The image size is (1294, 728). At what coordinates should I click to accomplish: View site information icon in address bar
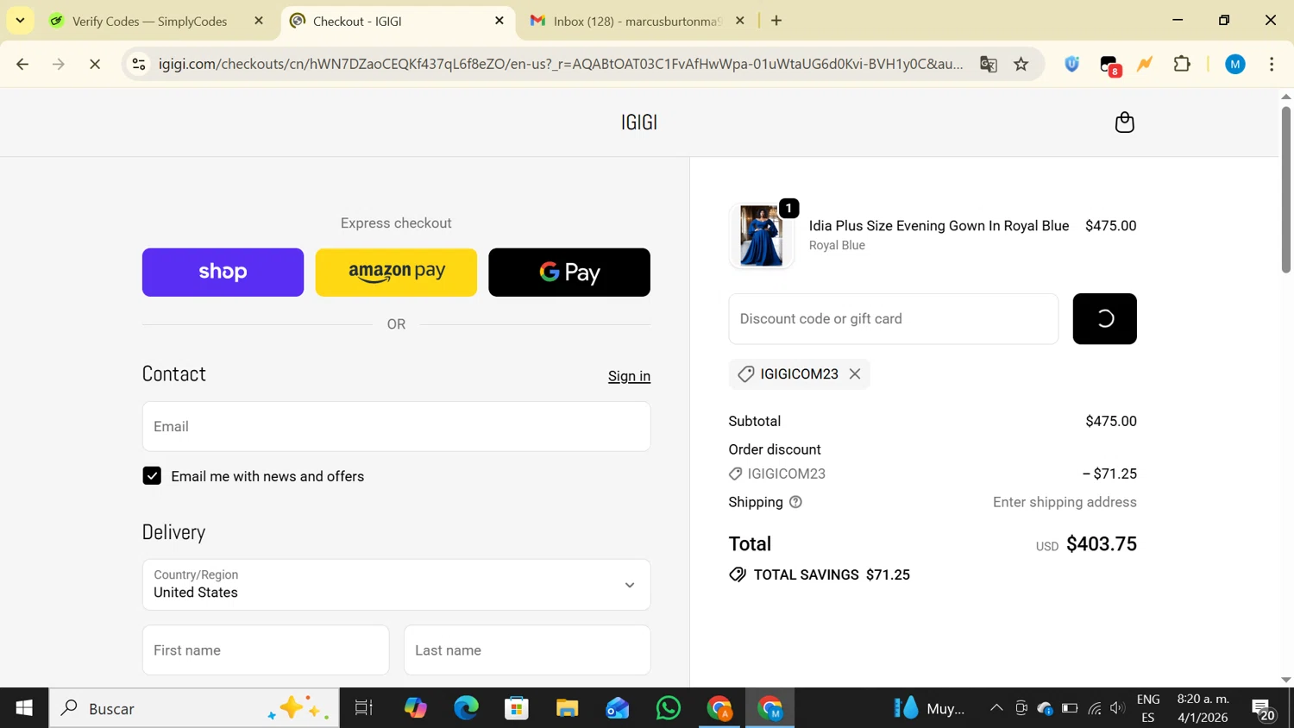(x=139, y=64)
